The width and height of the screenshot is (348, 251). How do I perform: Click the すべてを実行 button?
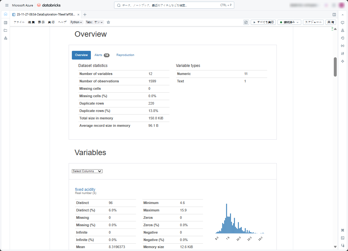263,22
